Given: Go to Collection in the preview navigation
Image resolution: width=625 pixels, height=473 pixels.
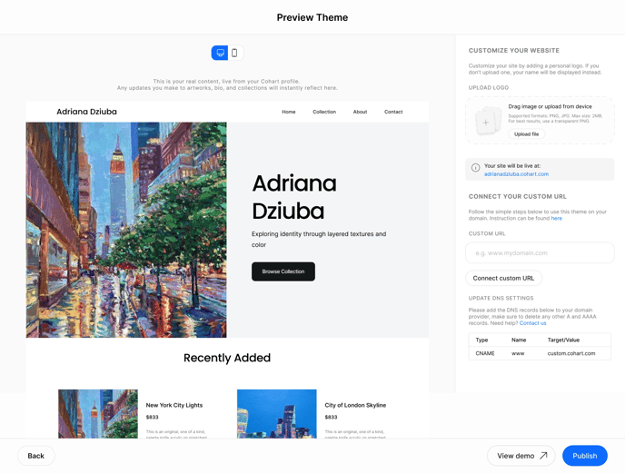Looking at the screenshot, I should 324,112.
